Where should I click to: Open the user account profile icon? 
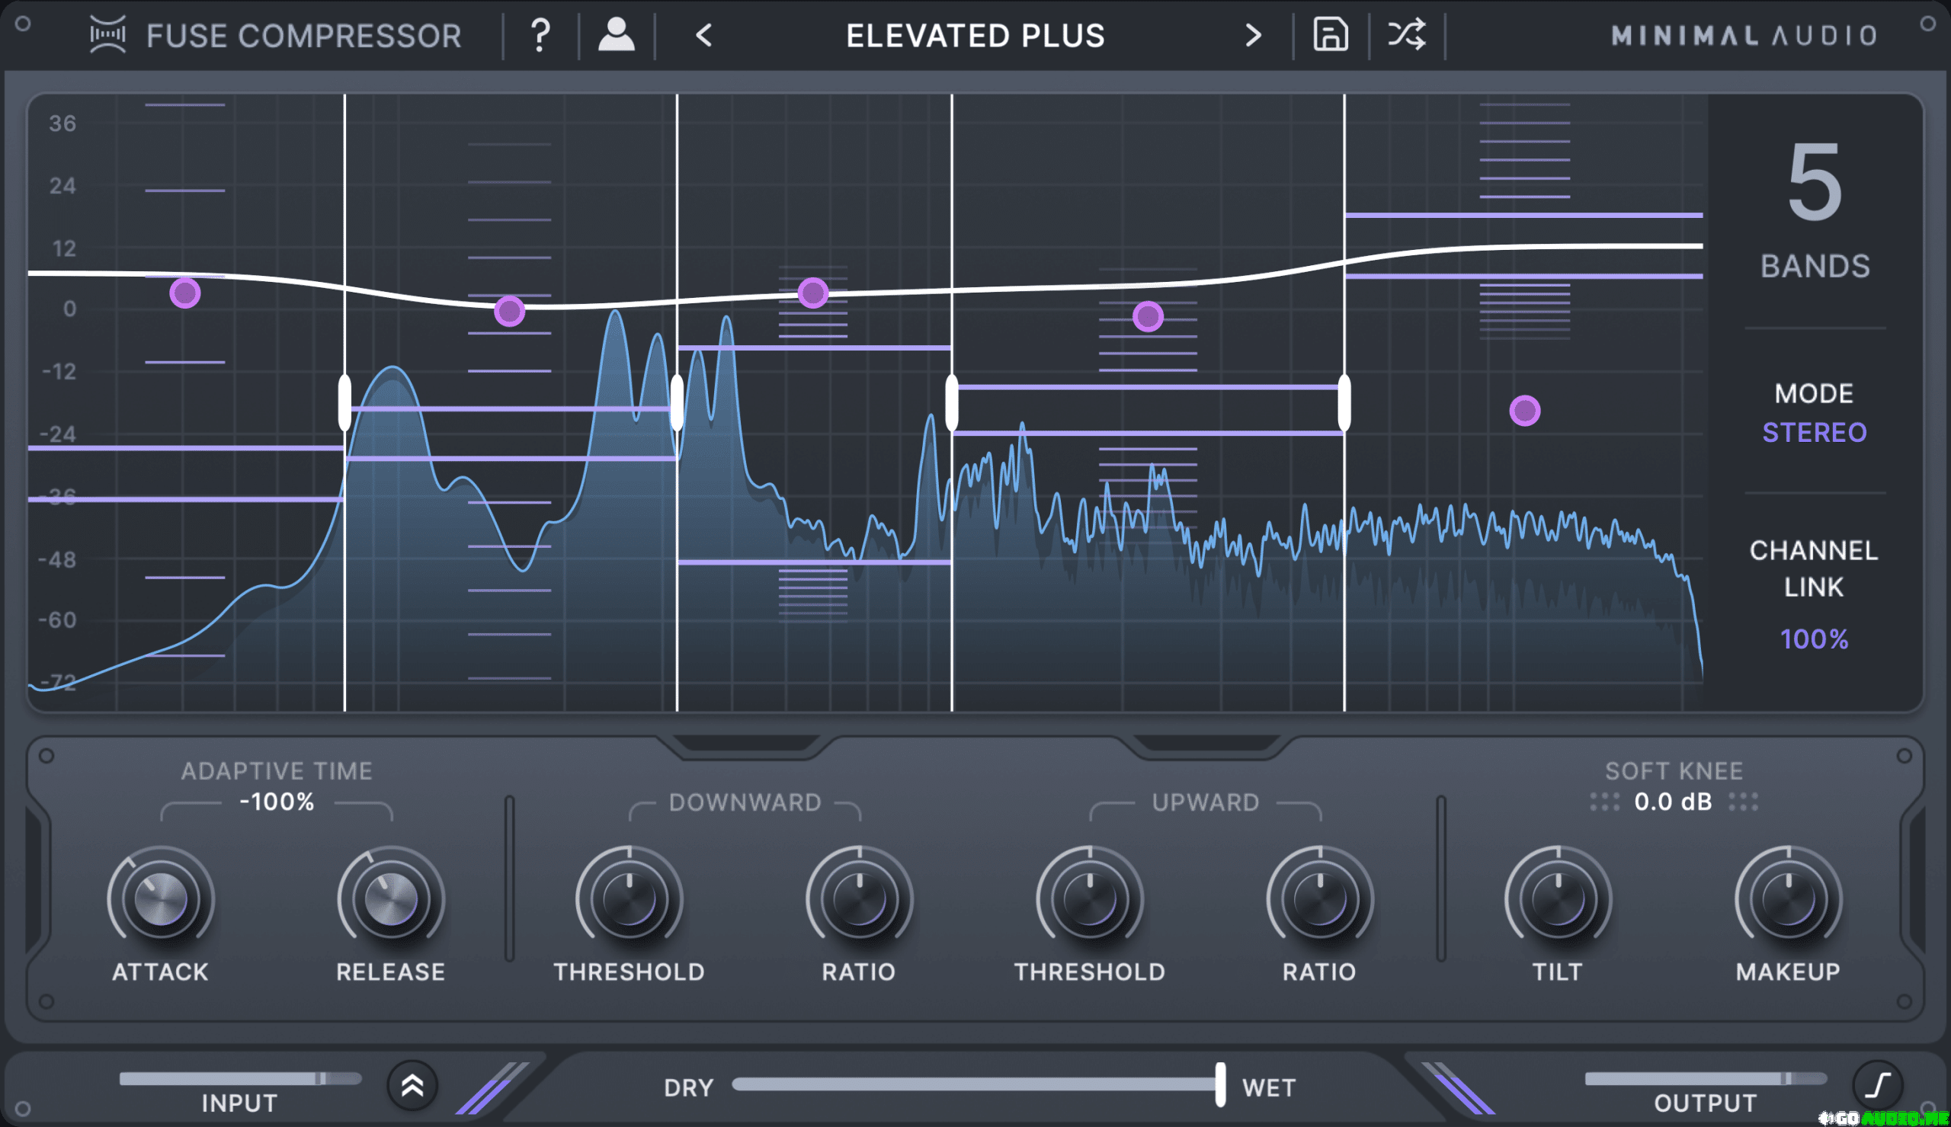click(x=616, y=35)
